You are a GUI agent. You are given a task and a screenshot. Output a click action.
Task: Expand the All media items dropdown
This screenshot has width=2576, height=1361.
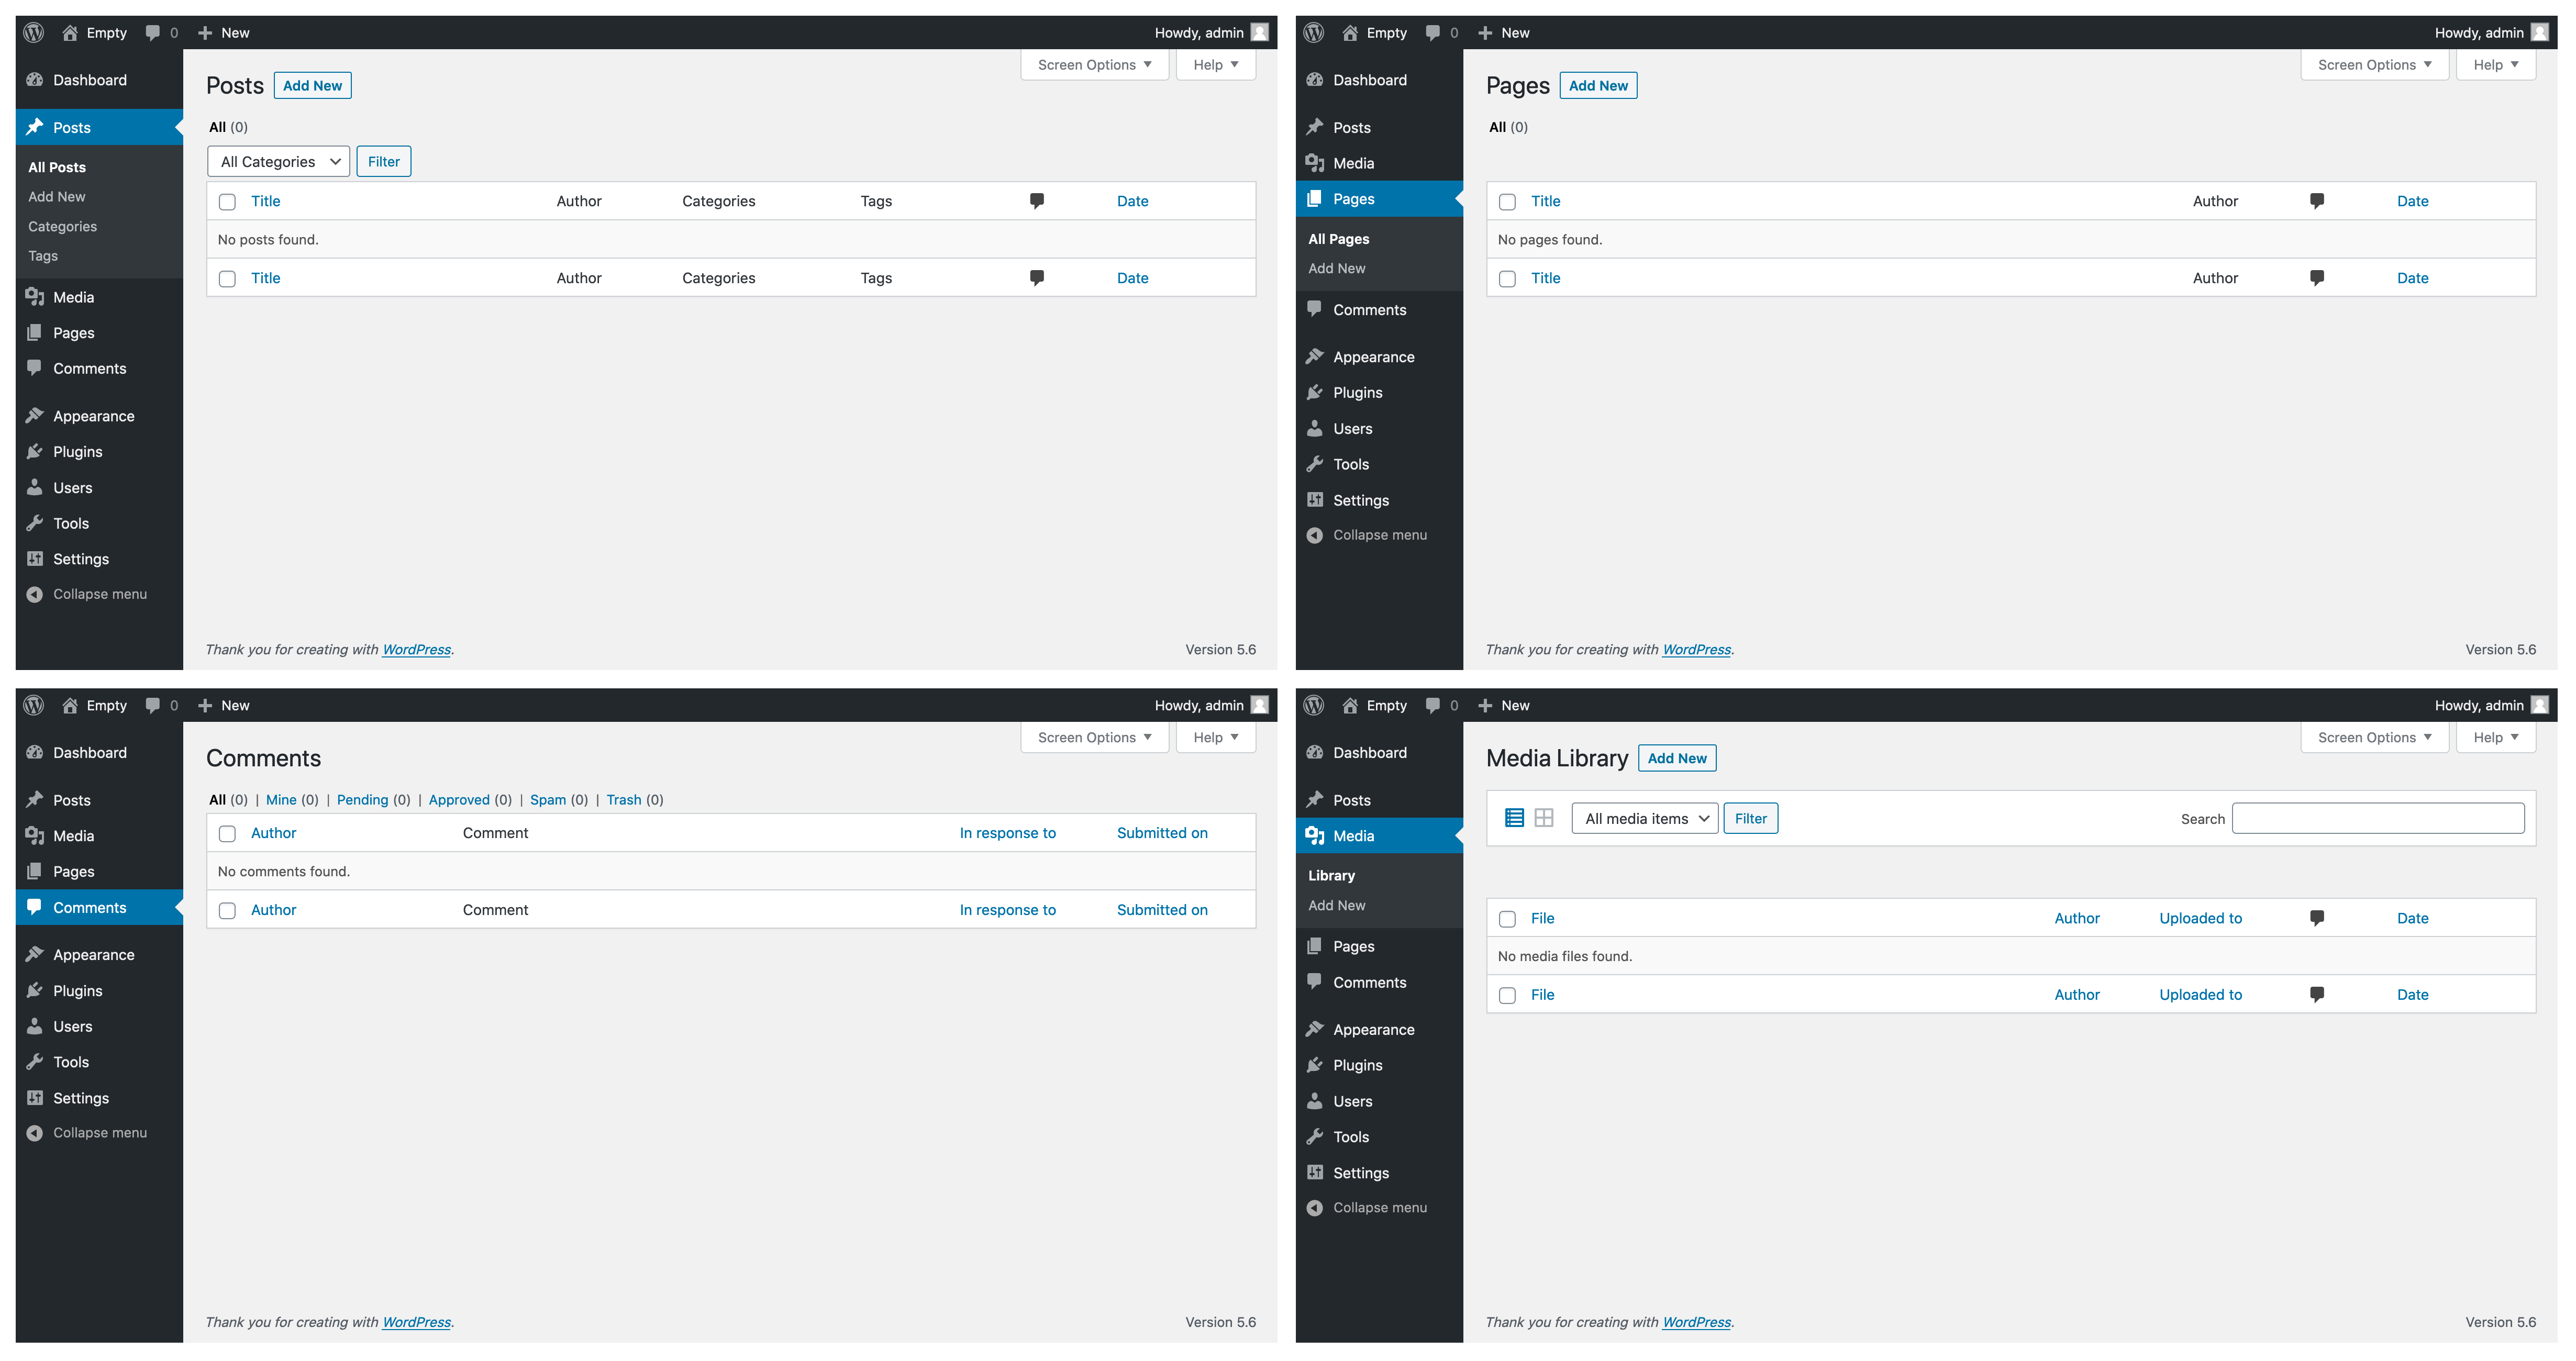1645,818
